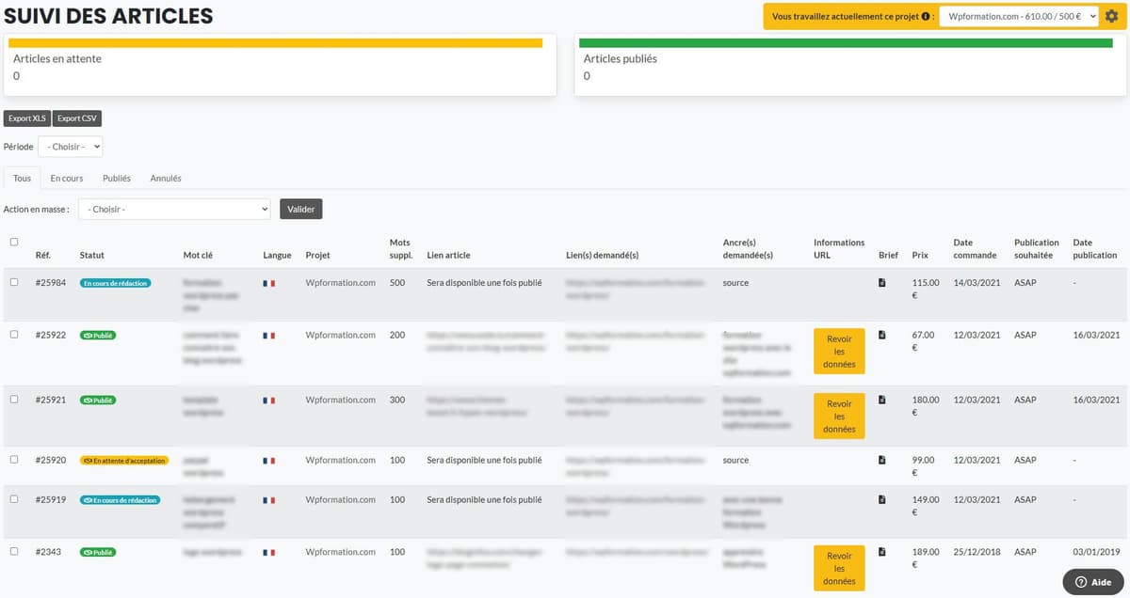1130x598 pixels.
Task: Open brief icon for article #25920
Action: [x=881, y=460]
